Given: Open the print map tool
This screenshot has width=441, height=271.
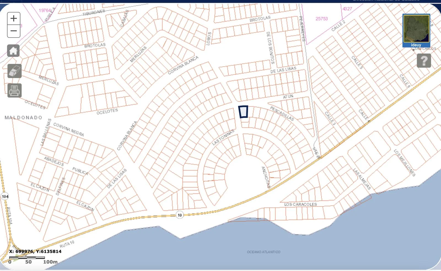Looking at the screenshot, I should point(14,90).
